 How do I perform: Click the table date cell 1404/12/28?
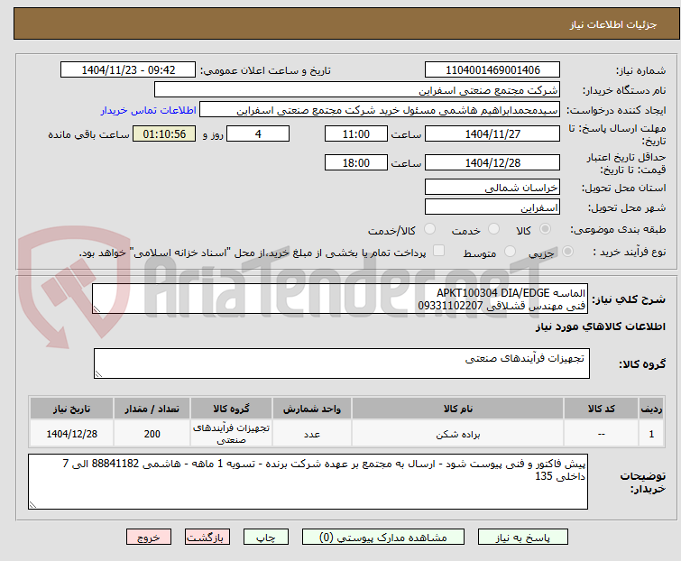click(71, 434)
